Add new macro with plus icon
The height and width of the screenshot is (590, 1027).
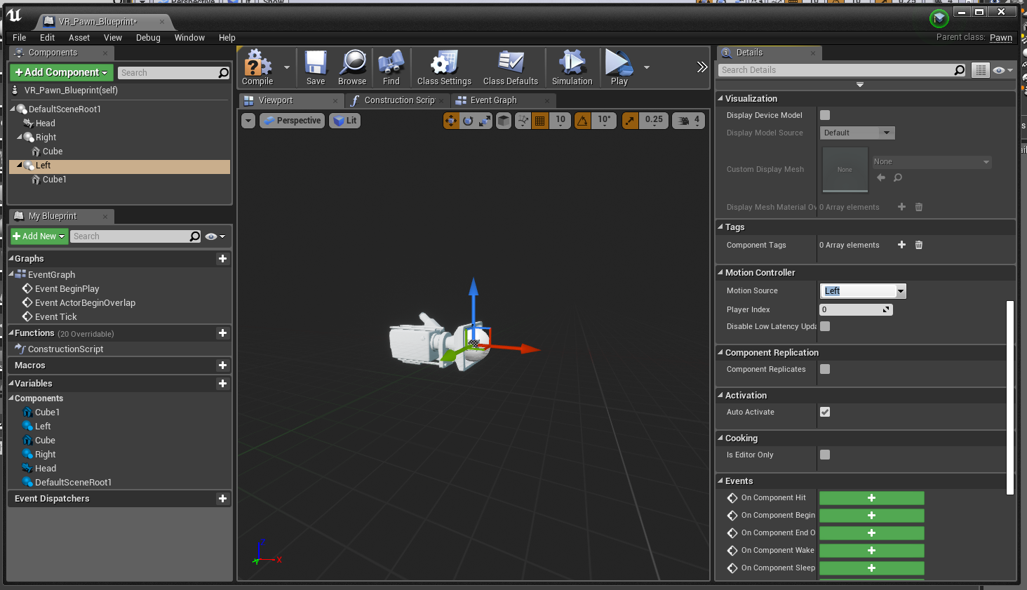click(222, 366)
